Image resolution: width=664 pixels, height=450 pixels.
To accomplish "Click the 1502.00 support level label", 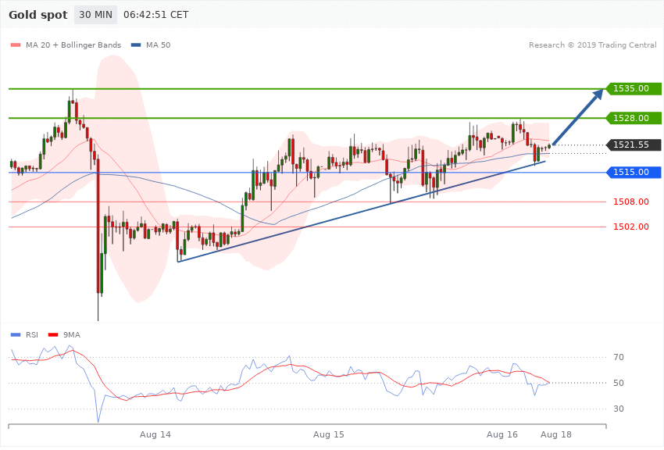I will (631, 227).
